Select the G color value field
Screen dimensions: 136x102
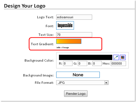pos(83,63)
